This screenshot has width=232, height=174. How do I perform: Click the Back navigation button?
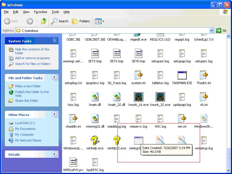pyautogui.click(x=11, y=21)
